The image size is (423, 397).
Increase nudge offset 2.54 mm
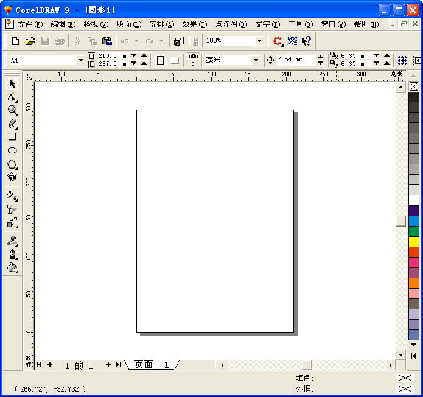click(x=320, y=57)
